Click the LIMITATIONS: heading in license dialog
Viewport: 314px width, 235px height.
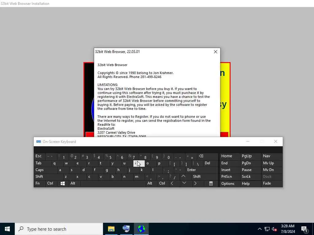pyautogui.click(x=108, y=85)
